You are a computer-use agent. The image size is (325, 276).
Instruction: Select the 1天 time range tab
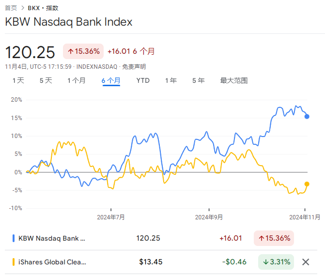[x=18, y=80]
